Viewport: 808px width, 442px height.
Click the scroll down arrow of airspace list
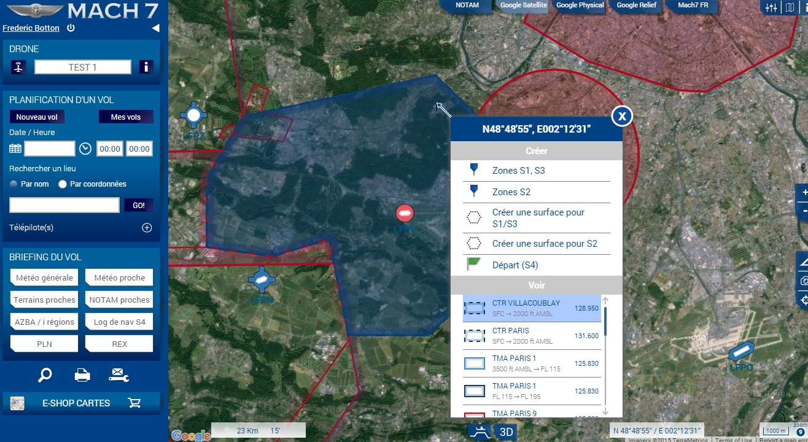[605, 411]
